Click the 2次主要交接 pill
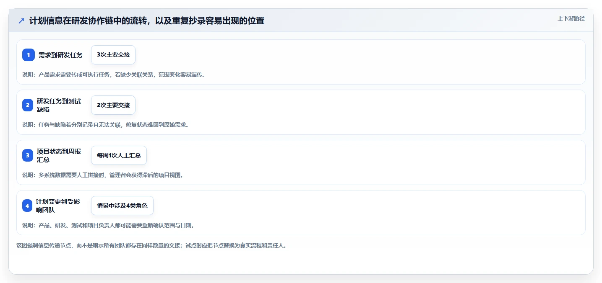 (113, 105)
